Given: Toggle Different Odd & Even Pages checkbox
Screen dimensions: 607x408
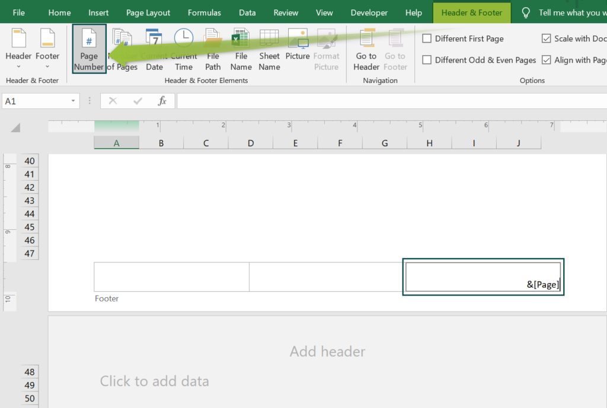Looking at the screenshot, I should pyautogui.click(x=427, y=60).
